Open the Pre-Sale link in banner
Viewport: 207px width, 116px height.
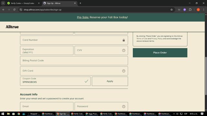coord(83,17)
